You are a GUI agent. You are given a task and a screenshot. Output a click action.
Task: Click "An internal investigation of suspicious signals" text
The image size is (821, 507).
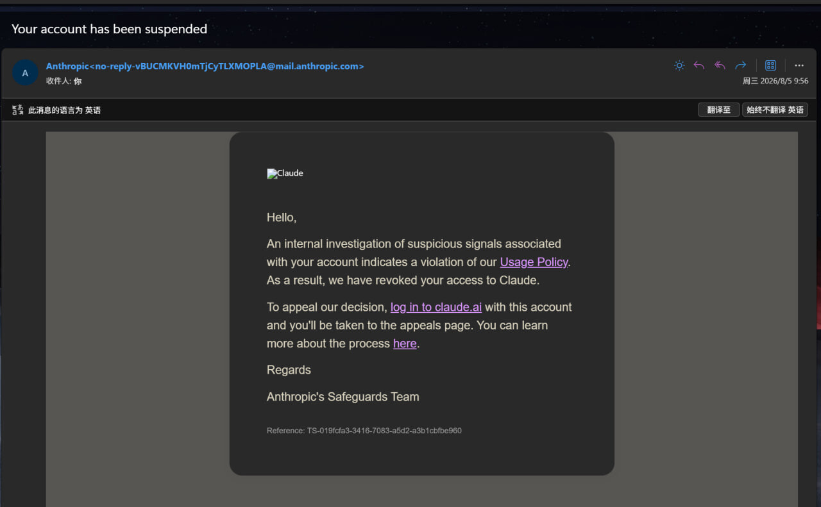(414, 244)
